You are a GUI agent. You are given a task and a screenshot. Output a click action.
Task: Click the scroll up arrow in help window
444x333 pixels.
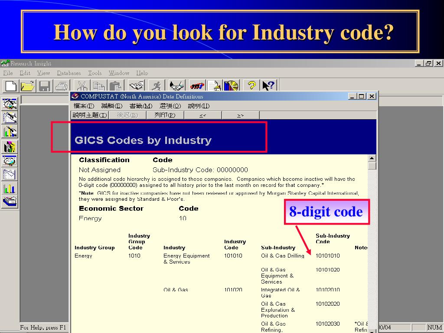[x=372, y=158]
